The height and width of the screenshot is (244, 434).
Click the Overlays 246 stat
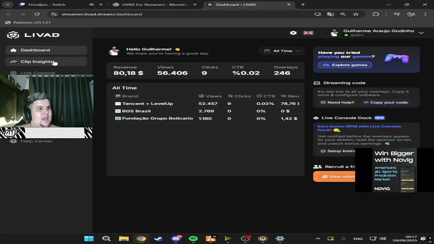pos(285,70)
